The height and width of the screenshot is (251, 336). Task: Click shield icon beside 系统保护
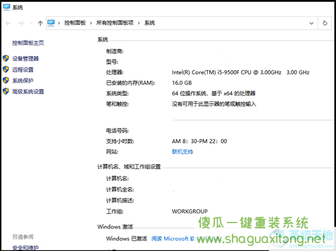click(x=6, y=80)
